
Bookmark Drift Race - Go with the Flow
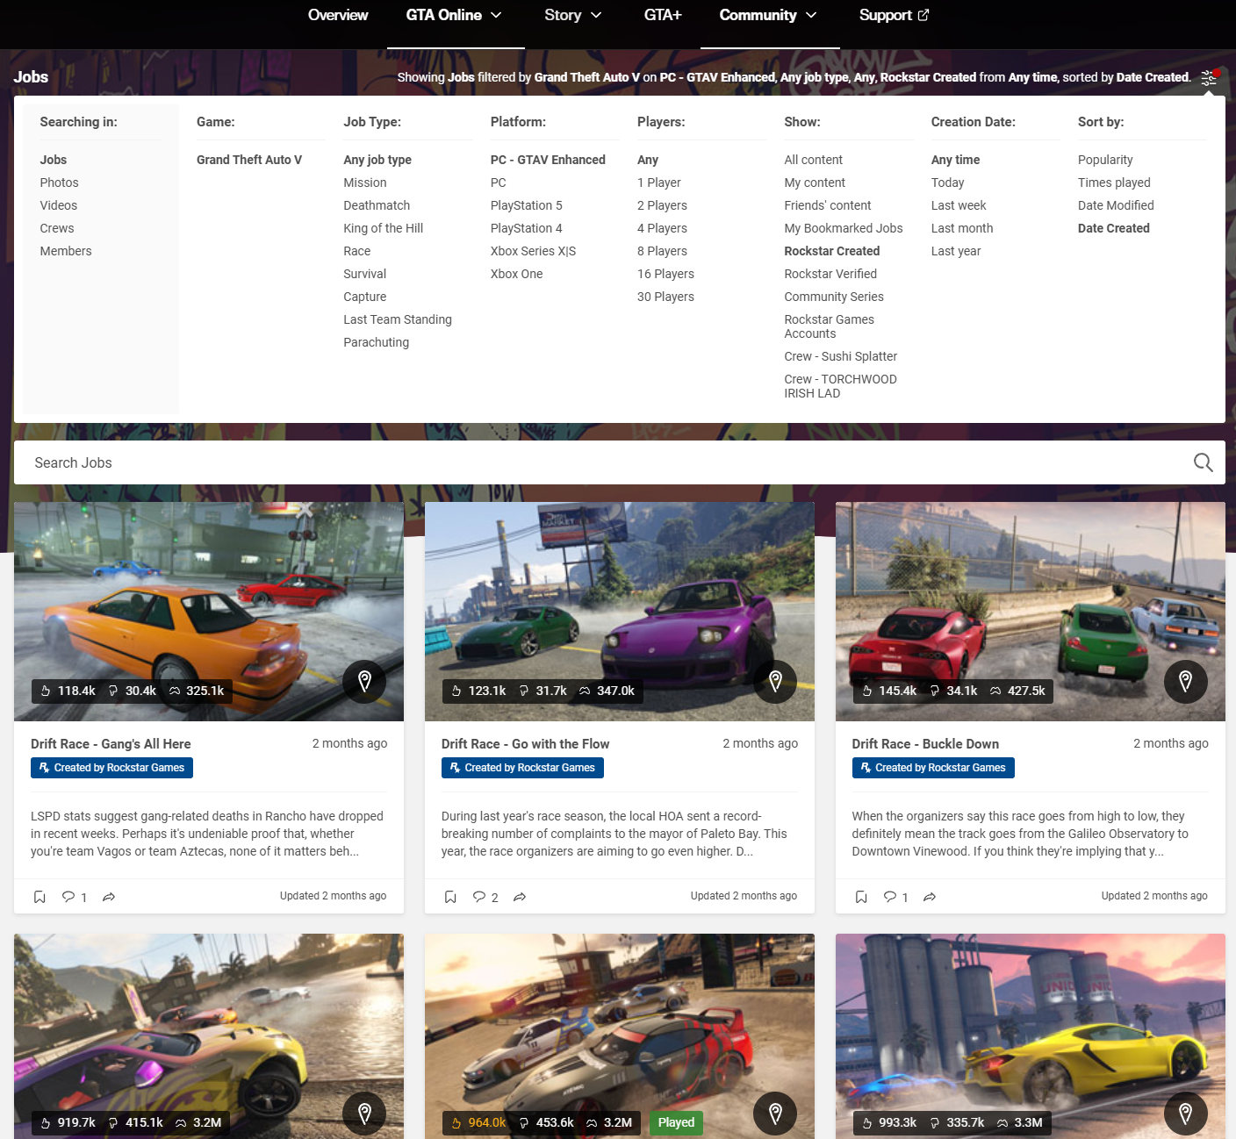pos(450,897)
